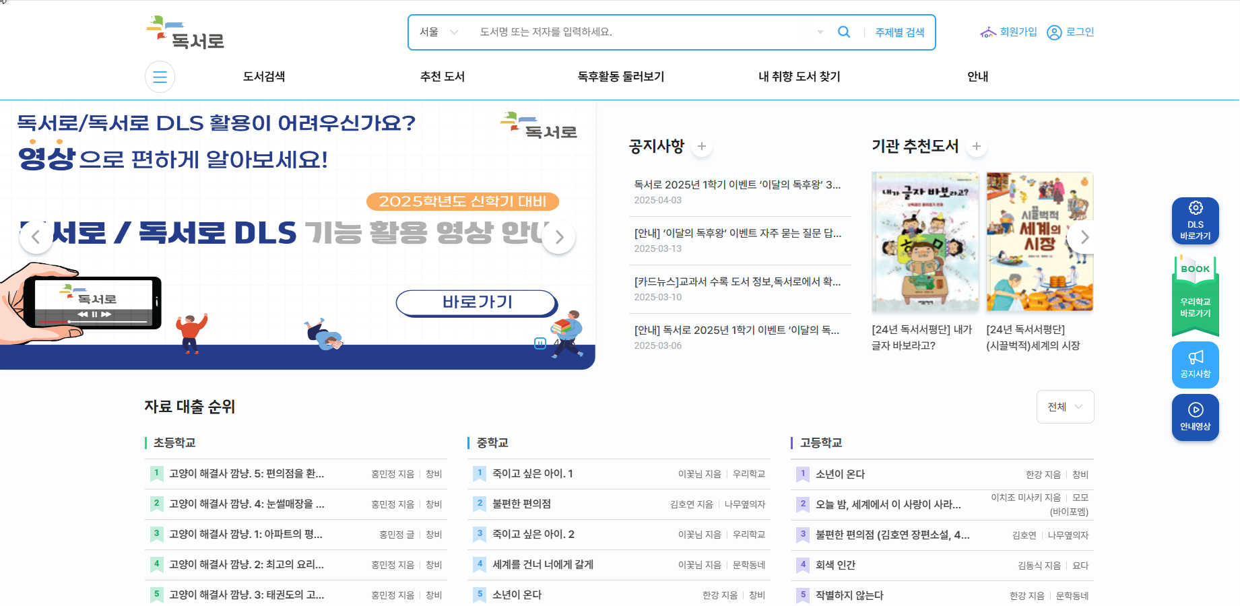The height and width of the screenshot is (606, 1240).
Task: Open the 추천 도서 menu
Action: click(441, 76)
